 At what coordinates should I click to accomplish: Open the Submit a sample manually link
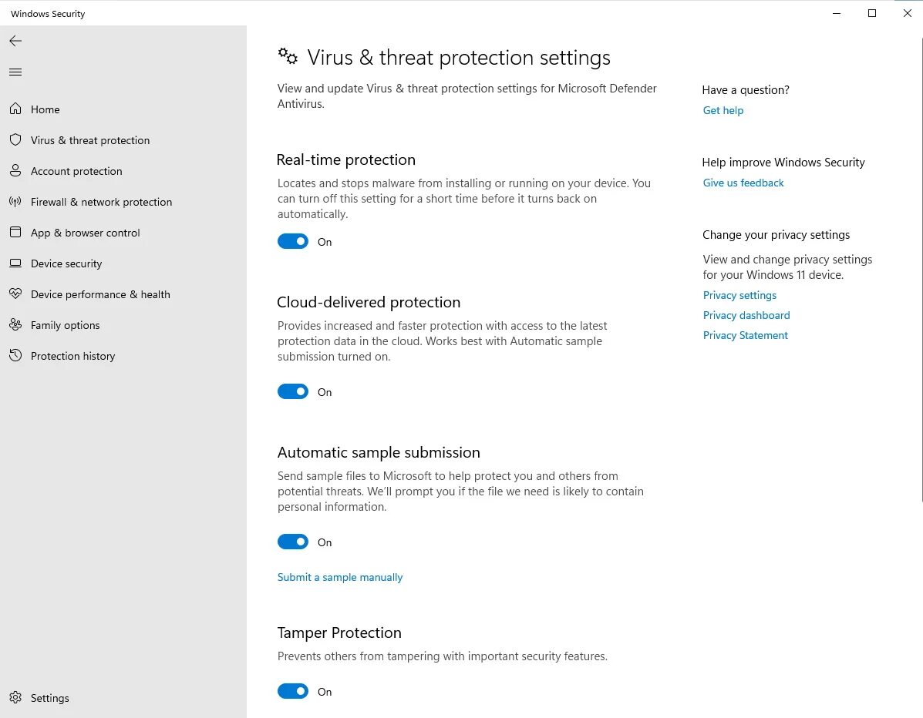[340, 577]
